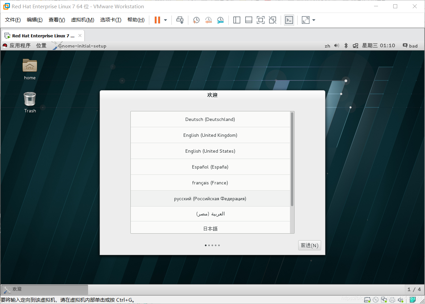Select English (United Kingdom) language

click(210, 135)
